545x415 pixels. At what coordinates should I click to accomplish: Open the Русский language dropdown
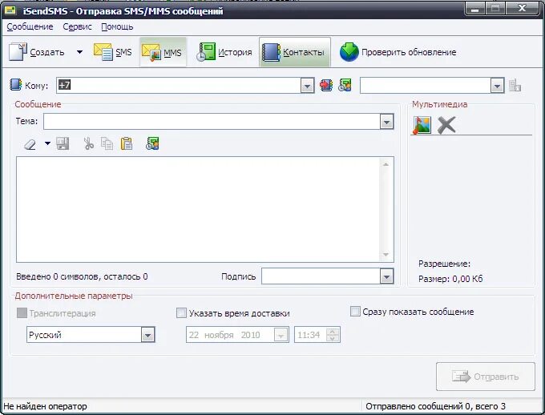click(147, 335)
